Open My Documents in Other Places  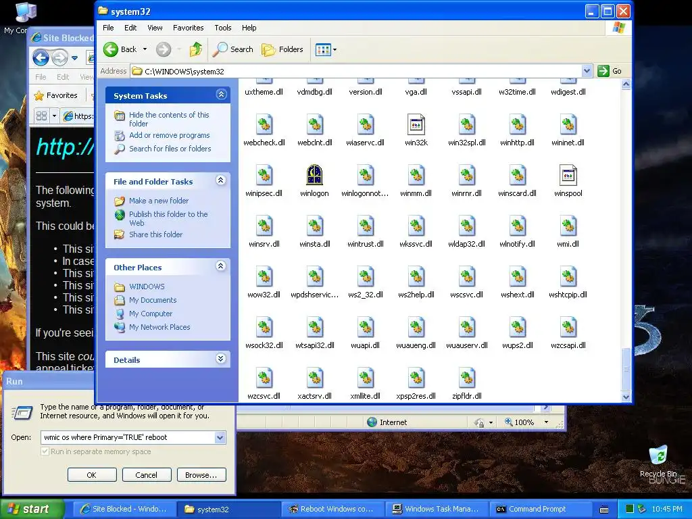[x=153, y=300]
